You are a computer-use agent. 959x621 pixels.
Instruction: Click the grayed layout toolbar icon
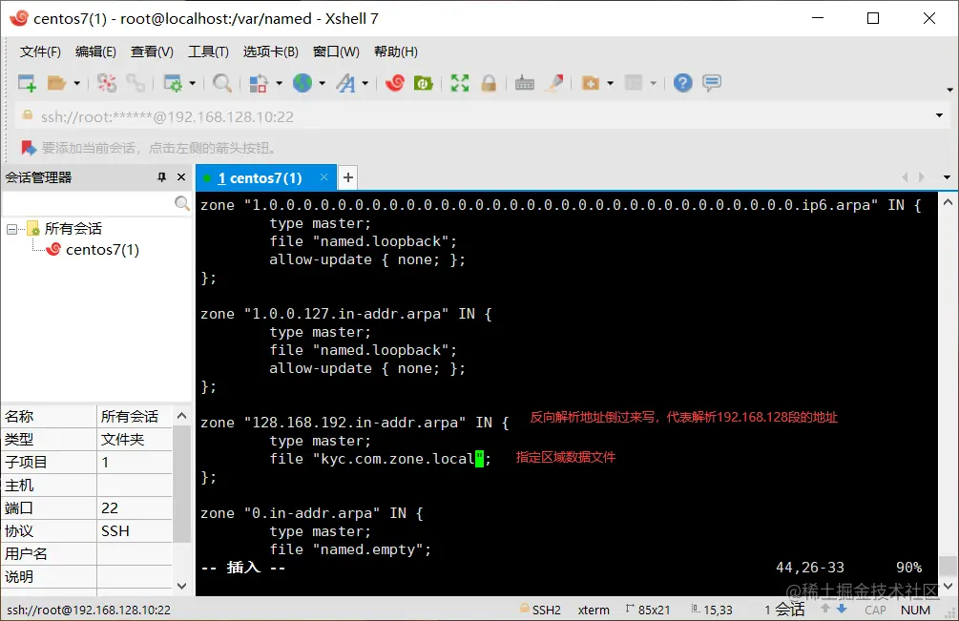(x=634, y=83)
